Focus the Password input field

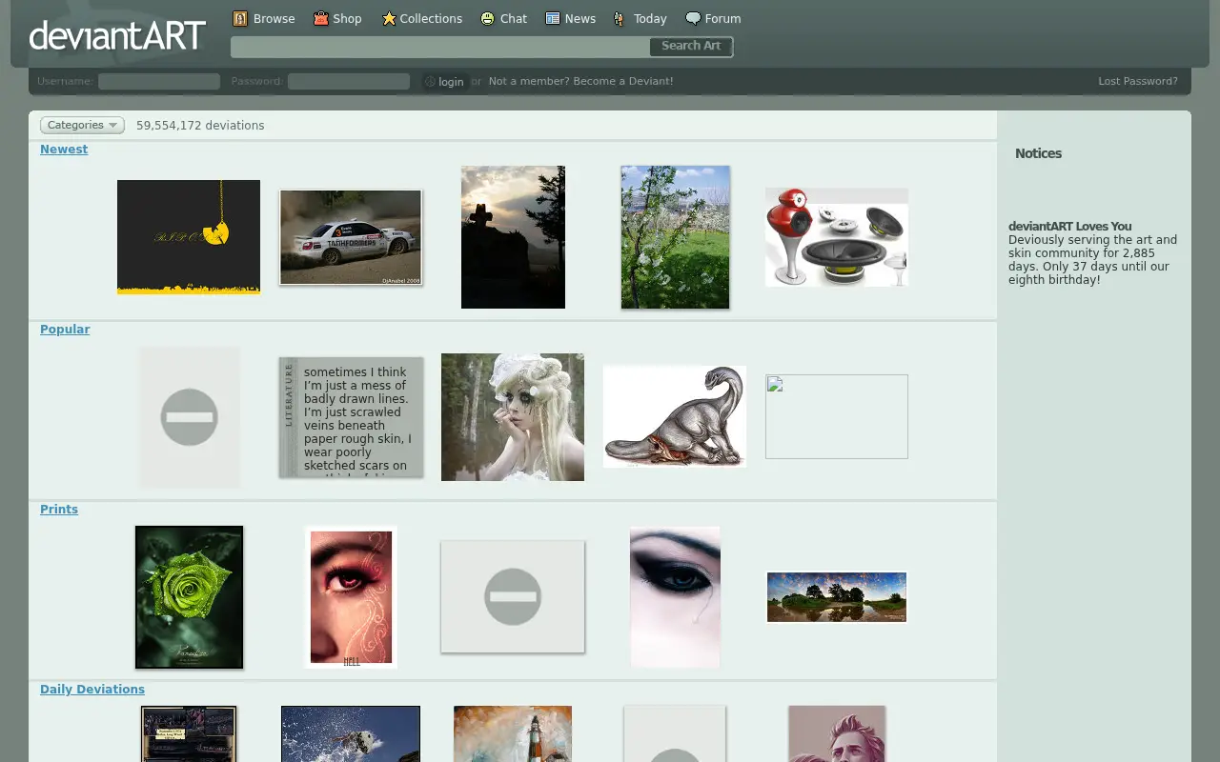349,82
